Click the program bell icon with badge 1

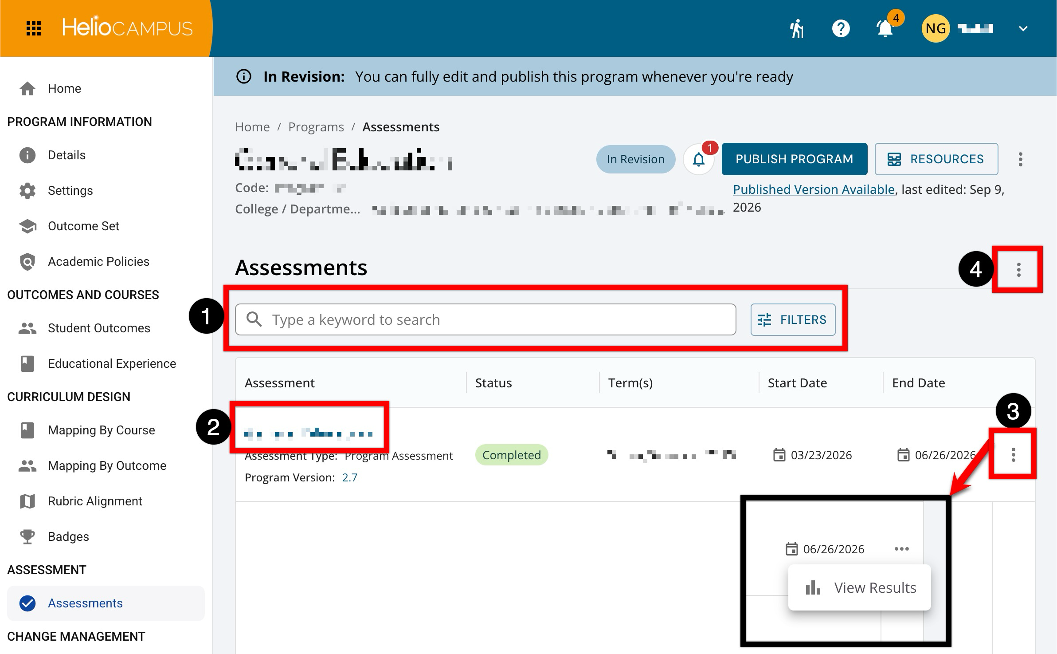[x=699, y=159]
